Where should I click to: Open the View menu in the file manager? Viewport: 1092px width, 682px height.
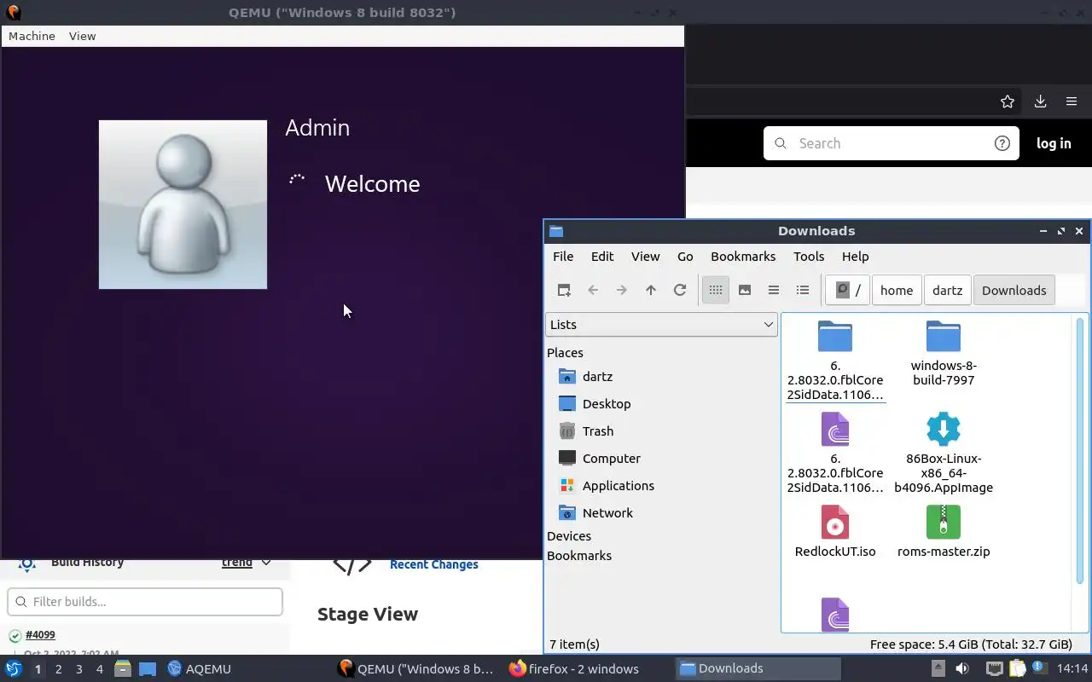645,256
